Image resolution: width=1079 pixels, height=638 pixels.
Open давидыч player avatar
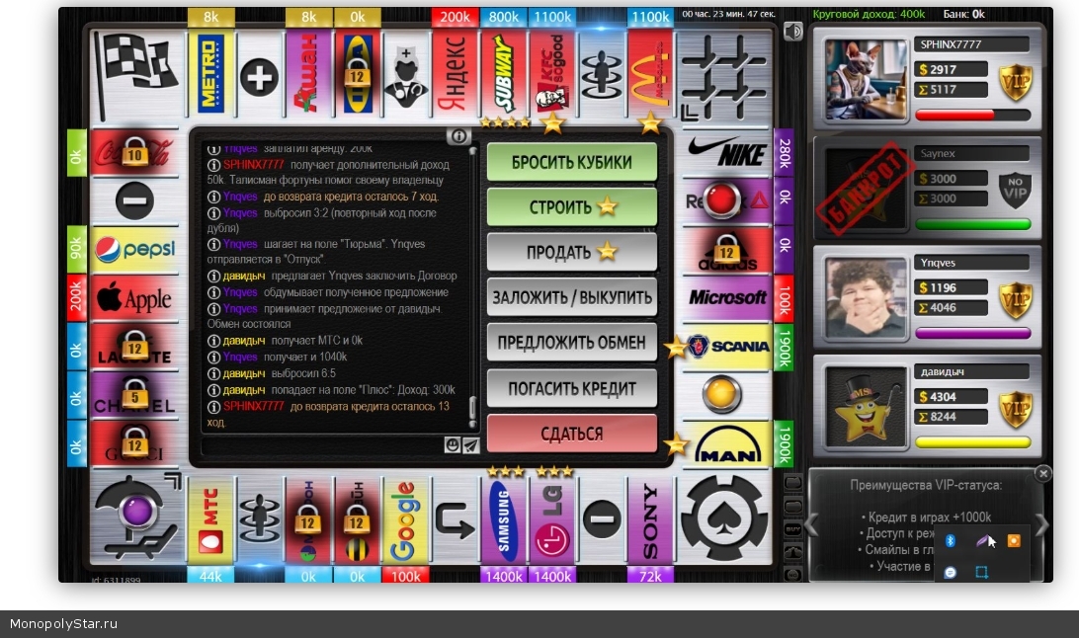[x=866, y=406]
